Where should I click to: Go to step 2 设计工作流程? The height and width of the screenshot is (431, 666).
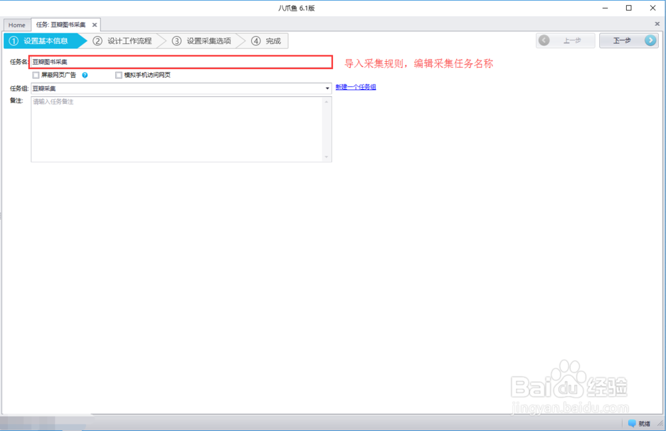pyautogui.click(x=123, y=41)
